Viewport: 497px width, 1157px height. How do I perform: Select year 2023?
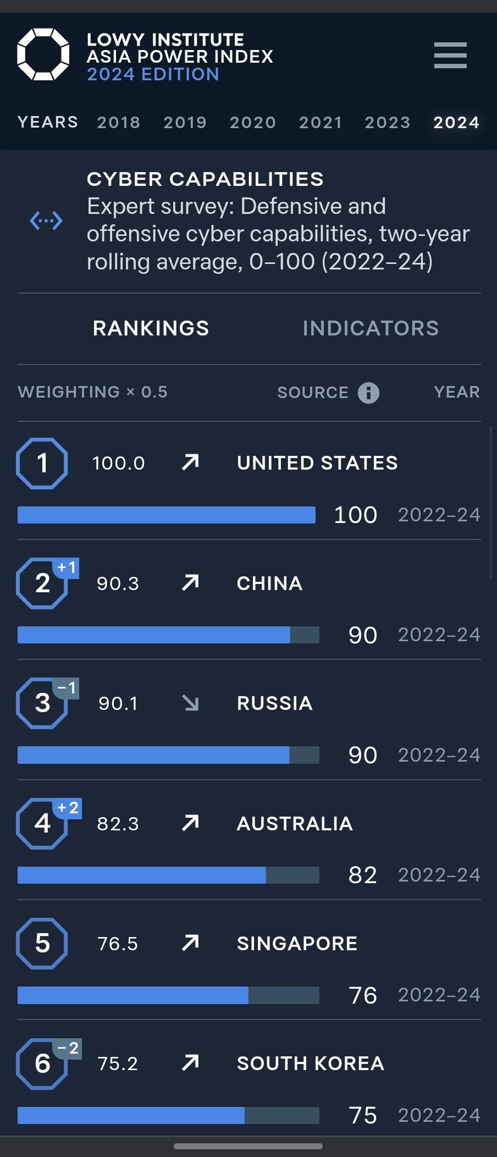[x=388, y=122]
